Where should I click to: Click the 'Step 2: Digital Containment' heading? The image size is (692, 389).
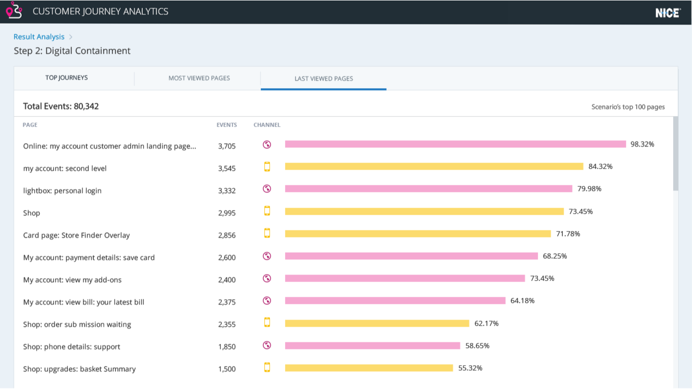72,51
